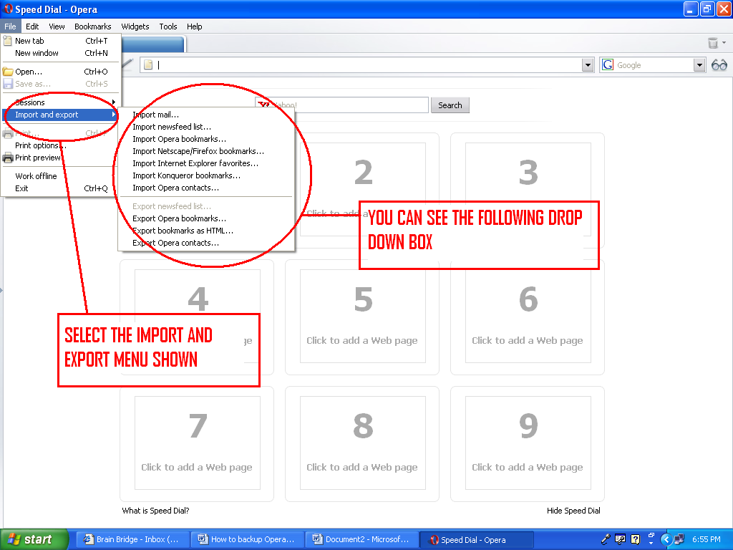Click the microphone icon in the system tray
The image size is (733, 550).
(x=606, y=539)
